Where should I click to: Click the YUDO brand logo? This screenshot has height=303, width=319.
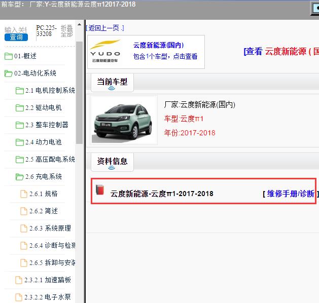pyautogui.click(x=105, y=51)
